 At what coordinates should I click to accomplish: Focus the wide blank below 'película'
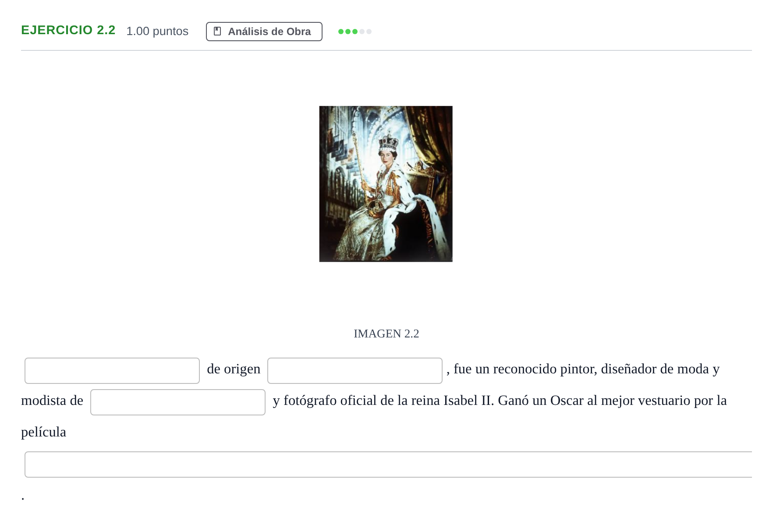click(388, 465)
